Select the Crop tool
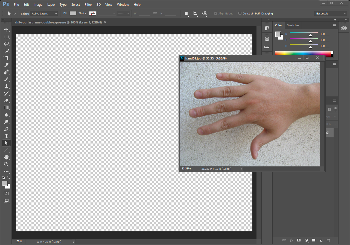 [x=6, y=58]
